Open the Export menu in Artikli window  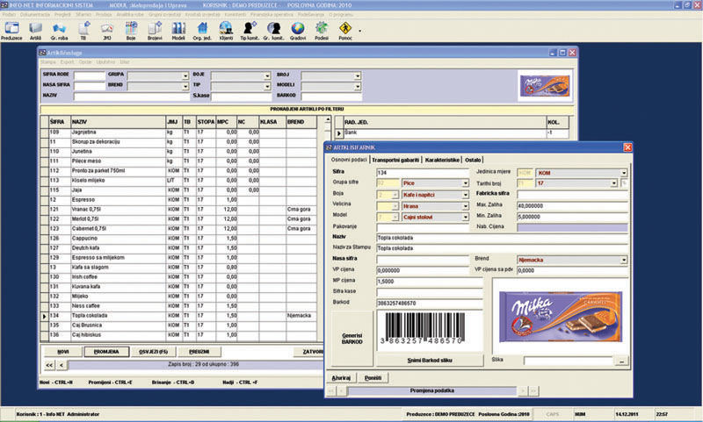pos(68,62)
